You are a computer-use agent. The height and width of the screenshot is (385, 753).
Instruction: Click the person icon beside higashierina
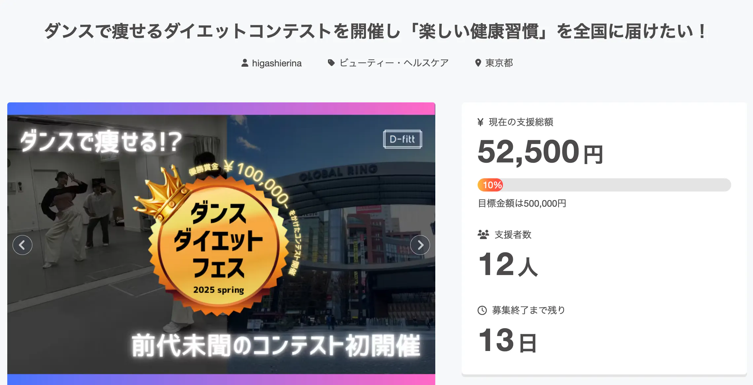click(245, 63)
